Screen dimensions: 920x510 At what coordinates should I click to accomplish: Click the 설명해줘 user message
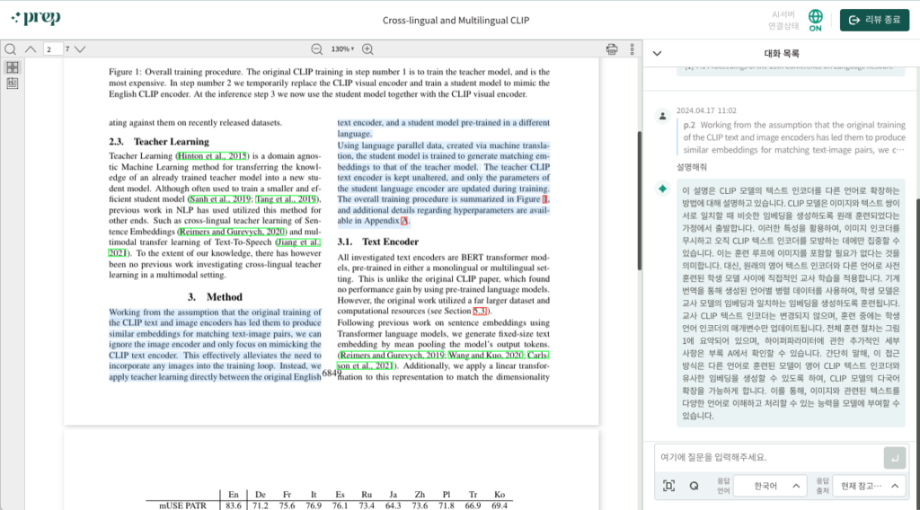pos(691,167)
